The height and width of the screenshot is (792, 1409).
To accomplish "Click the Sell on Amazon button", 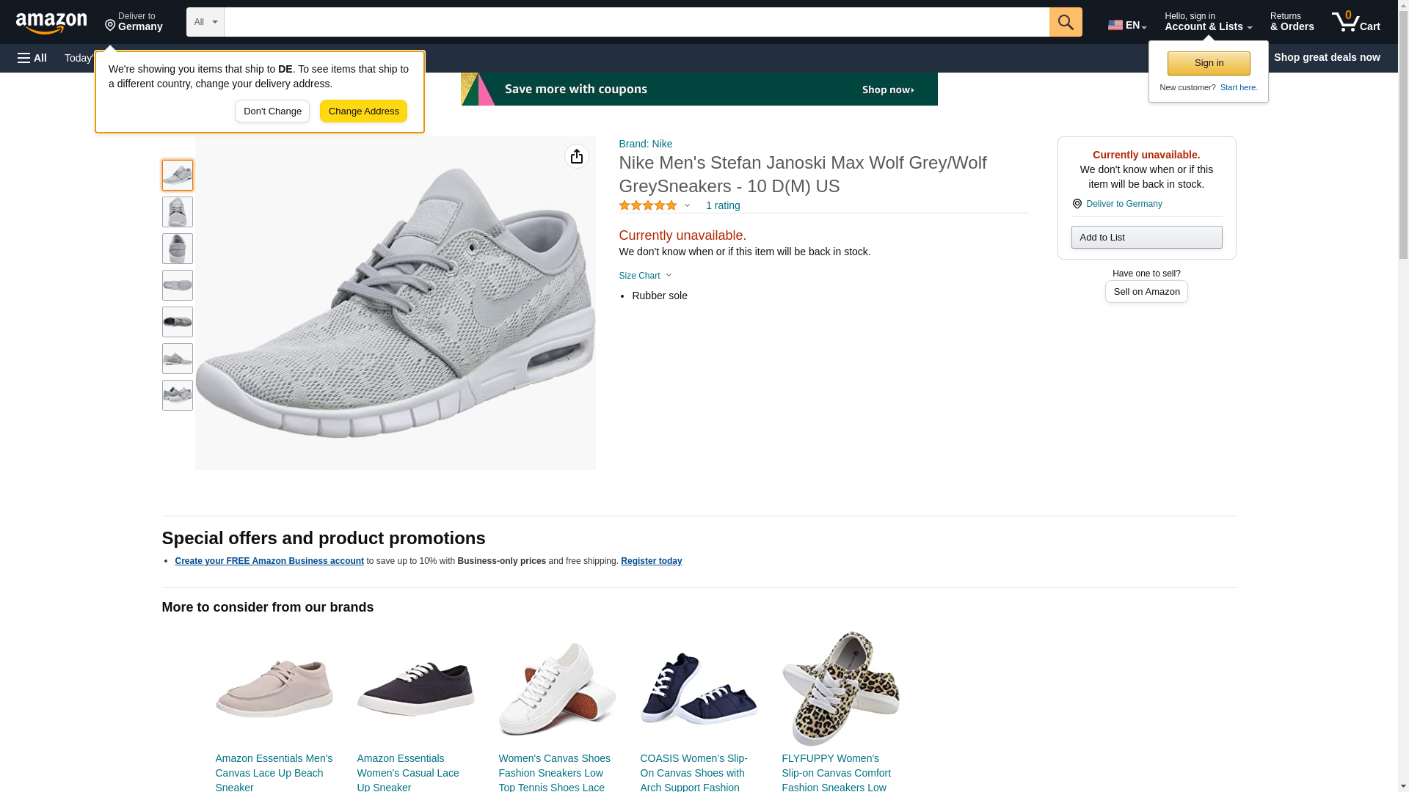I will pos(1146,292).
